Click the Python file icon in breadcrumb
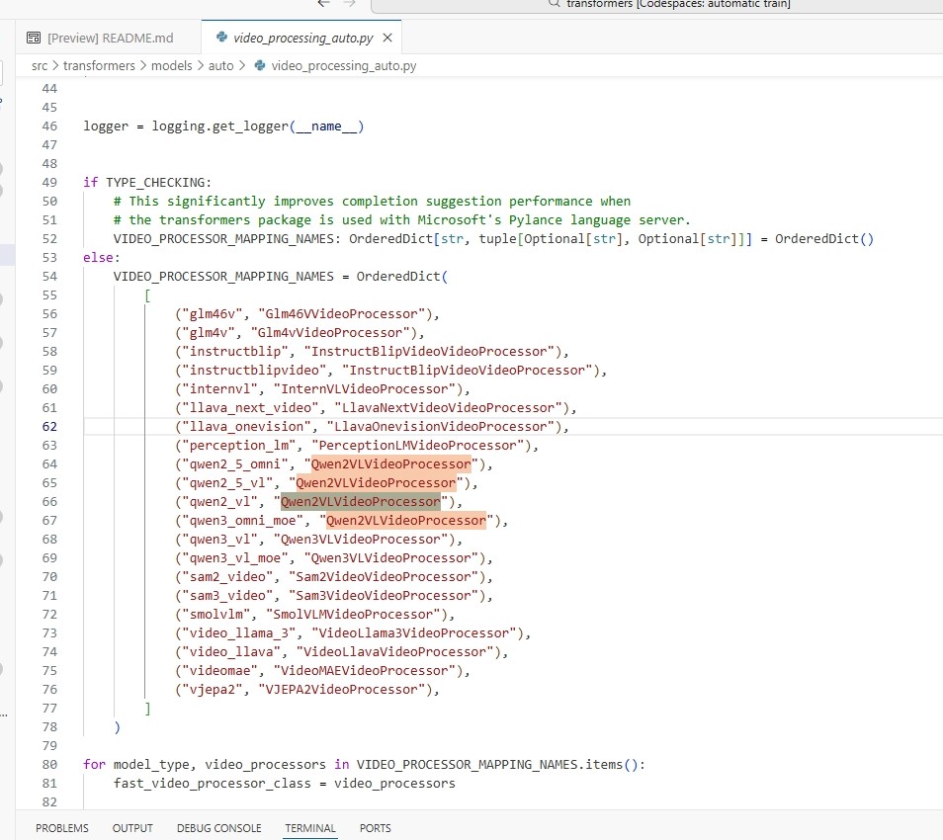Image resolution: width=943 pixels, height=840 pixels. pos(260,66)
